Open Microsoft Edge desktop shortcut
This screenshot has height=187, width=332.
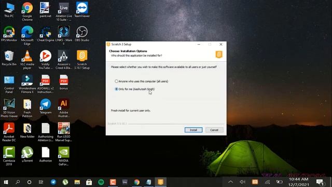[27, 36]
